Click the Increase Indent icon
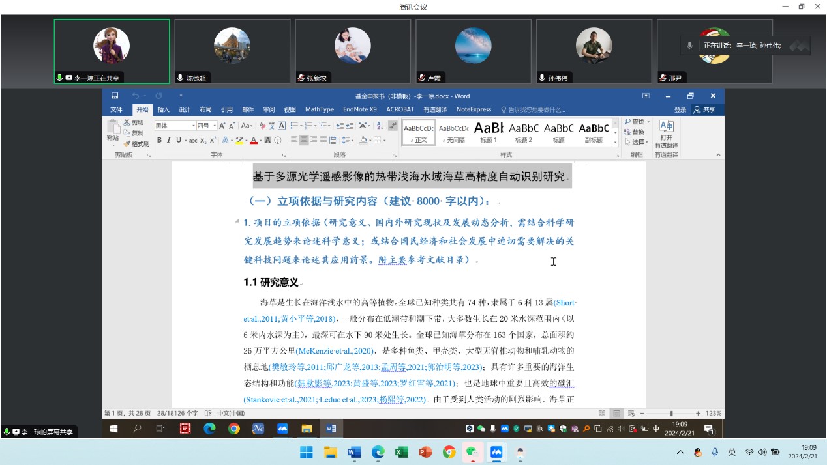827x465 pixels. [x=350, y=126]
